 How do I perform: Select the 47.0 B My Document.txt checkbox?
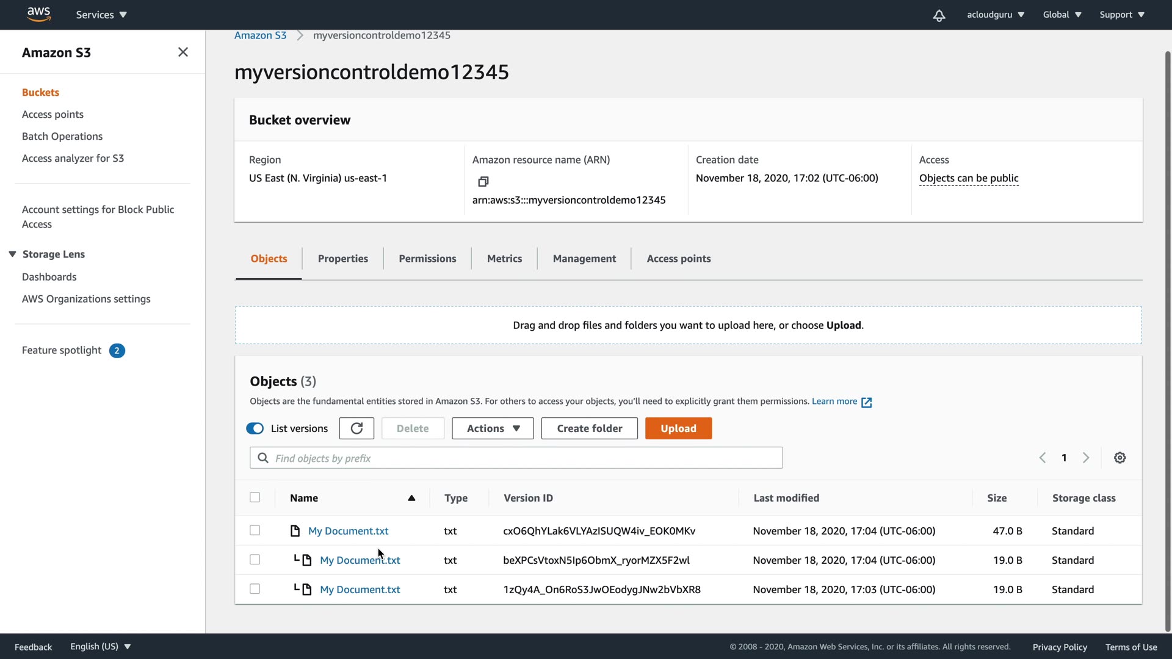255,530
